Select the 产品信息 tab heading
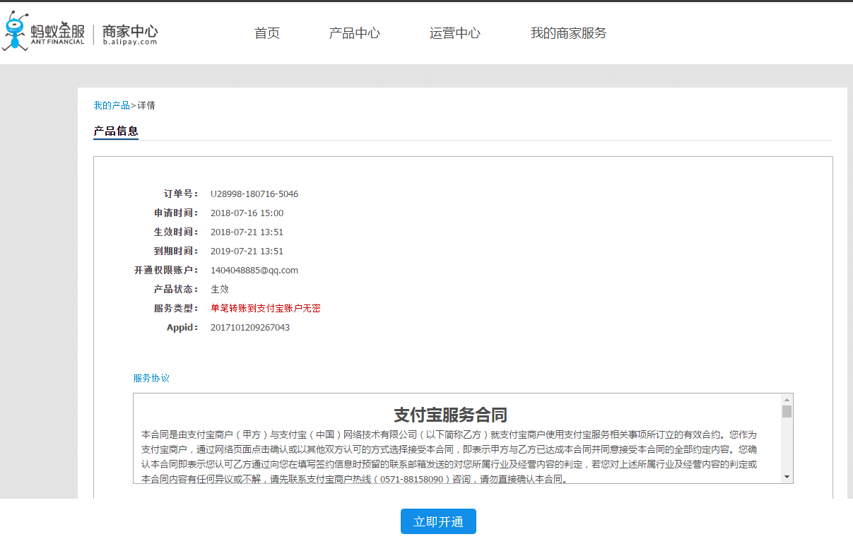This screenshot has height=539, width=853. pyautogui.click(x=116, y=131)
